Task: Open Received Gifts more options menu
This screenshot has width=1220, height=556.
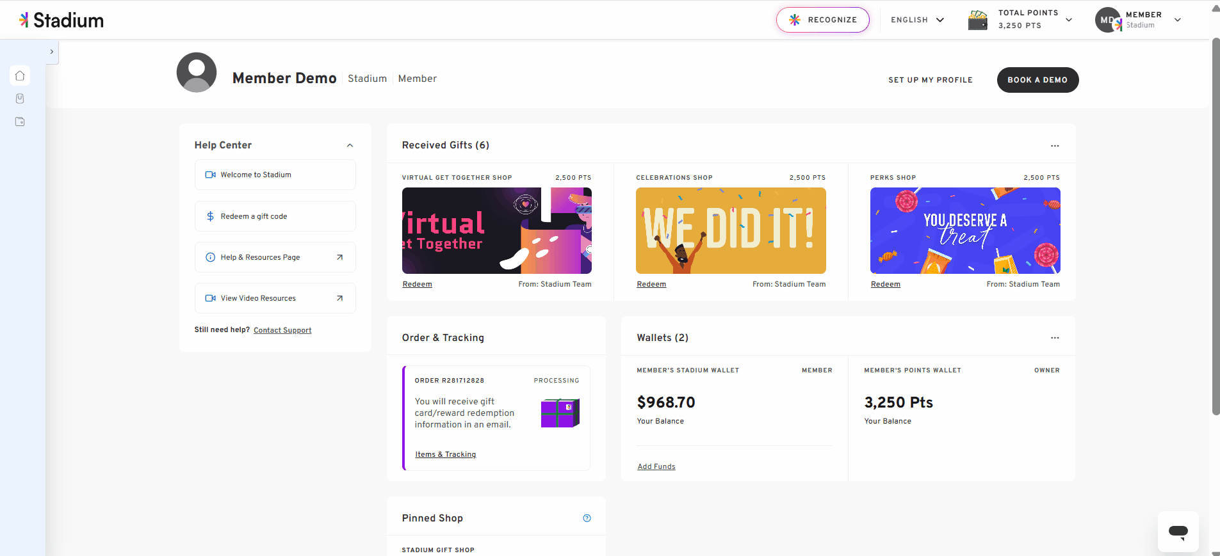Action: tap(1055, 146)
